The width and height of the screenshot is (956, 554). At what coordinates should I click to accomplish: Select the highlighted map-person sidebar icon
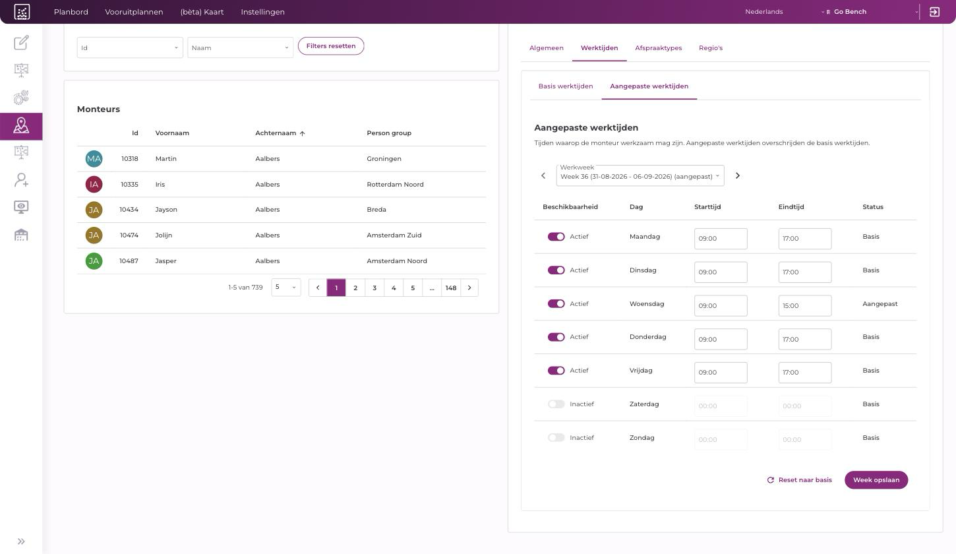(x=21, y=125)
